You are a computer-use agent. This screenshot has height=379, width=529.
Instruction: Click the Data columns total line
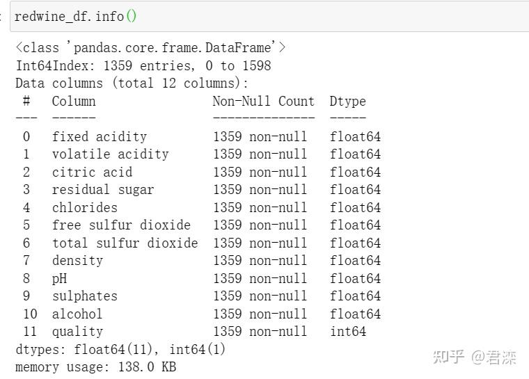pyautogui.click(x=132, y=83)
